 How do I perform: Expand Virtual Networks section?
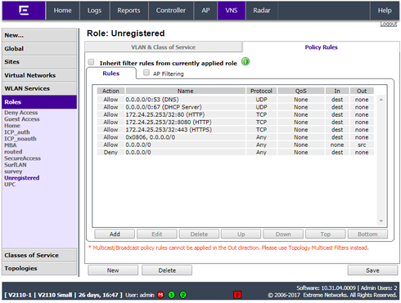click(39, 75)
